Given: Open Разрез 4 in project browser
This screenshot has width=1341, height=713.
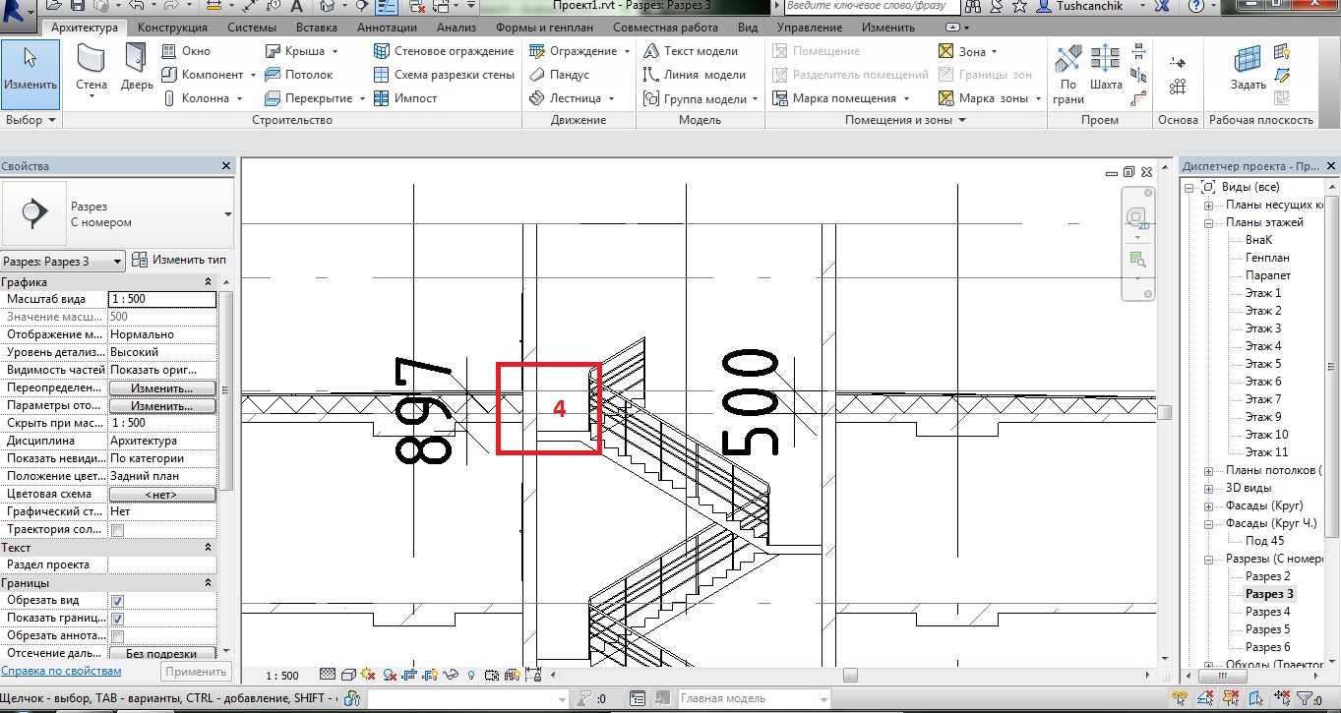Looking at the screenshot, I should click(x=1267, y=612).
